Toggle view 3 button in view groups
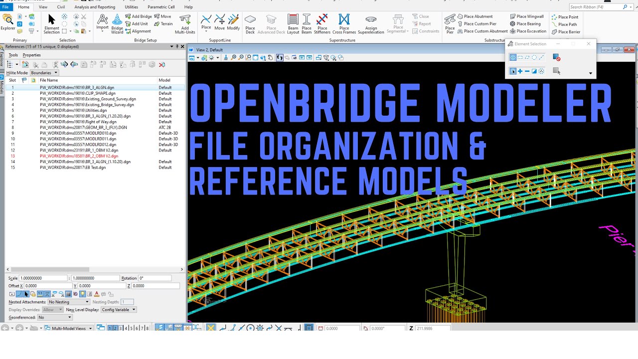638x359 pixels. 121,328
